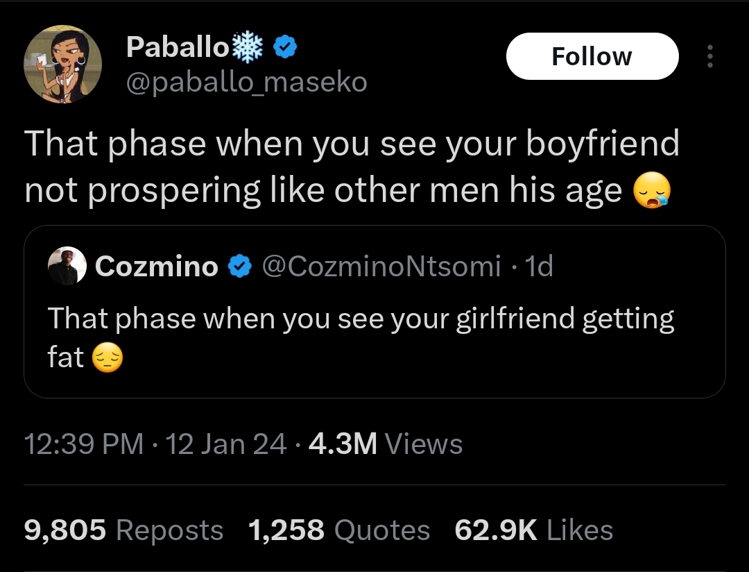Open the three-dot more options menu
Screen dimensions: 749x572
(709, 57)
